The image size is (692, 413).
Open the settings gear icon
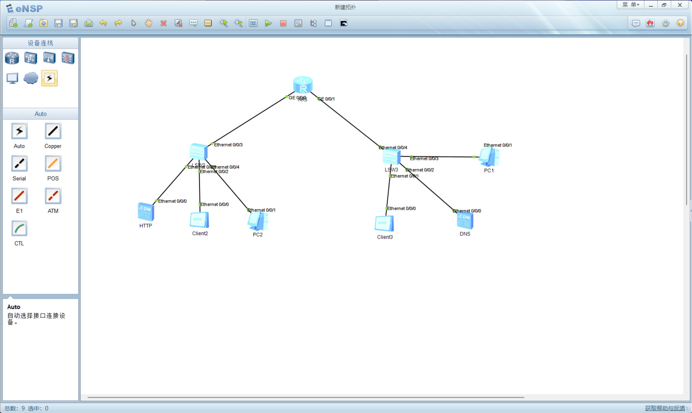pyautogui.click(x=666, y=23)
